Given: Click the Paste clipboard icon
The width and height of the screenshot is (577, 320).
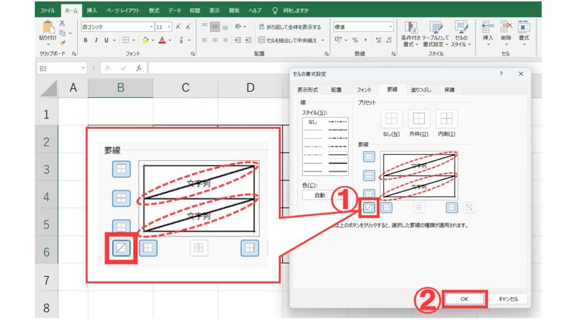Looking at the screenshot, I should coord(48,27).
